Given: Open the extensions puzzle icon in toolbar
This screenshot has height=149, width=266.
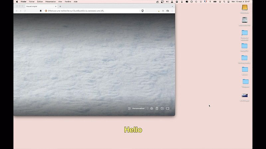Looking at the screenshot, I should [163, 11].
